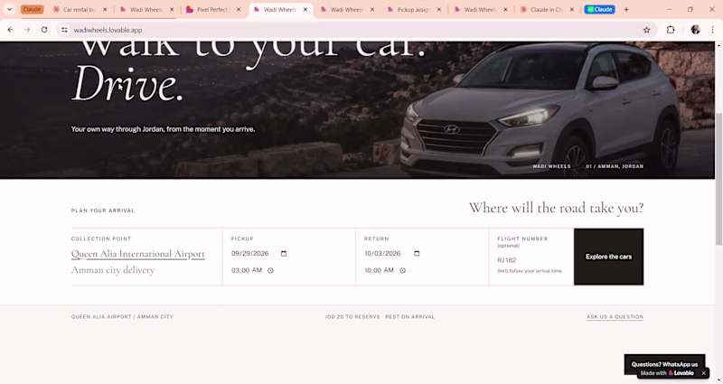Screen dimensions: 723x384
Task: Click the page vertical scrollbar thumb
Action: click(718, 178)
